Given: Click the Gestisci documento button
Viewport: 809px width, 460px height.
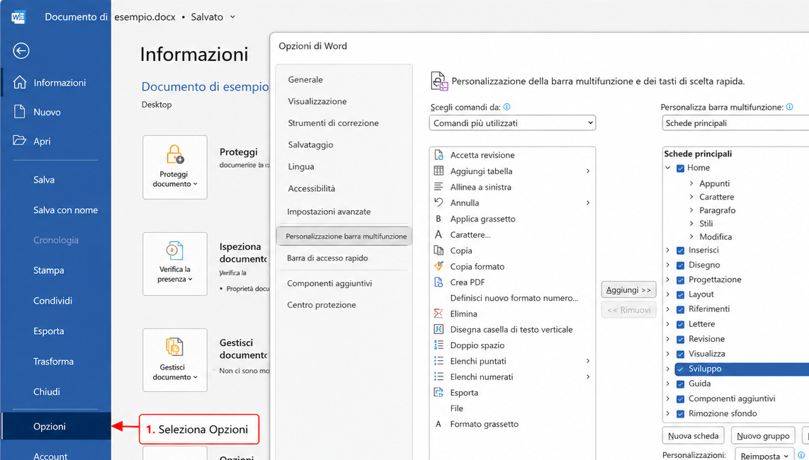Looking at the screenshot, I should click(x=175, y=360).
